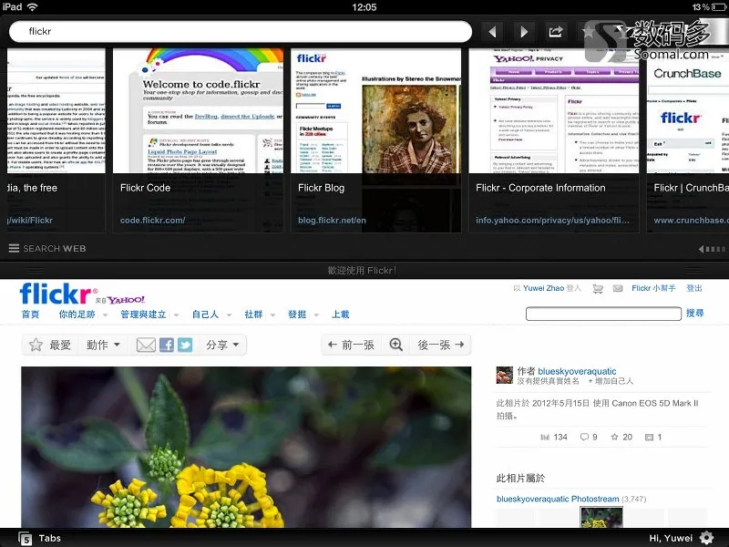This screenshot has width=729, height=547.
Task: Click the results page indicator slider
Action: (712, 249)
